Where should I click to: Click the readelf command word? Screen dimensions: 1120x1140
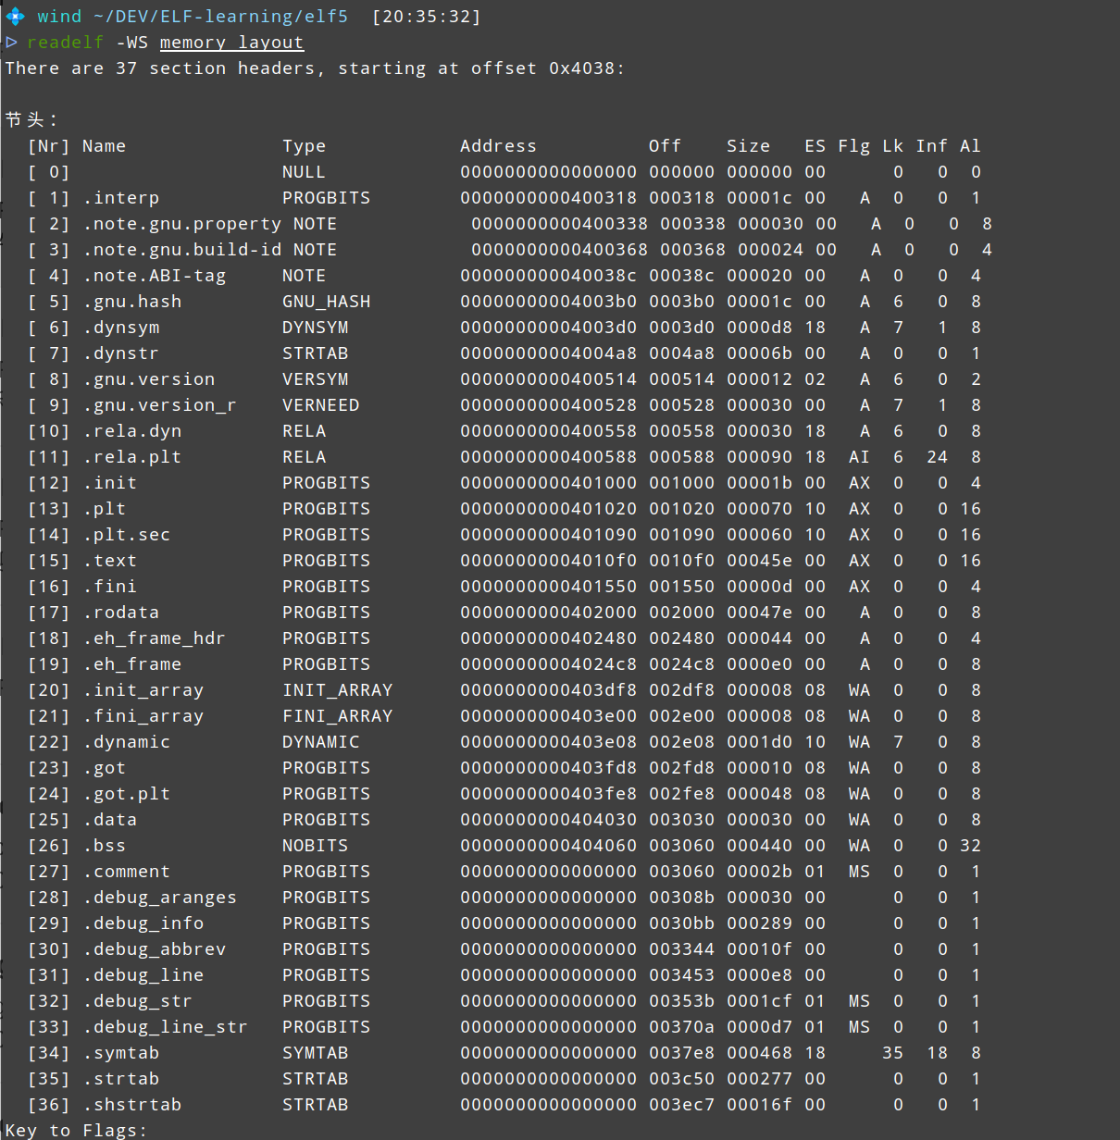click(65, 43)
